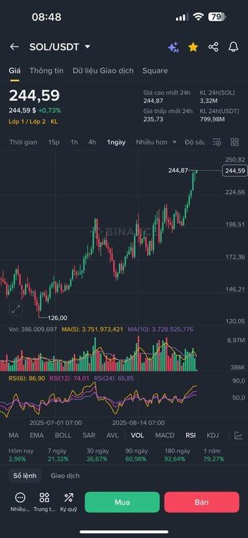This screenshot has height=538, width=248.
Task: Click the 244,59 price marker on chart axis
Action: tap(235, 171)
